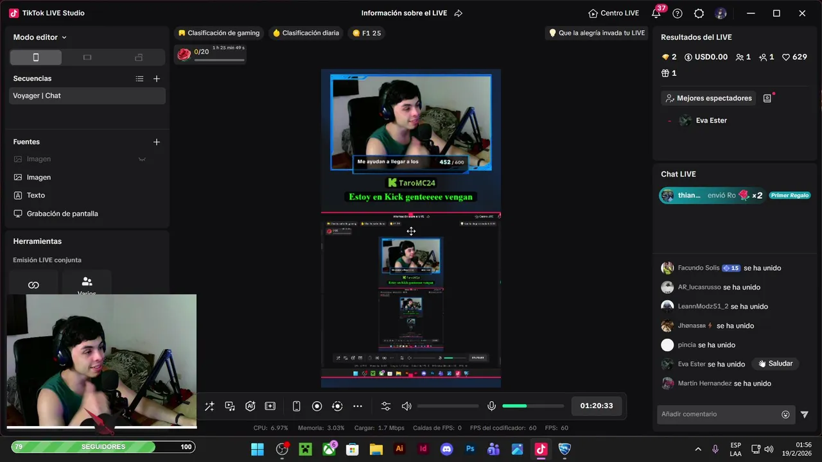Click the dashed circle replay record icon

pos(337,406)
